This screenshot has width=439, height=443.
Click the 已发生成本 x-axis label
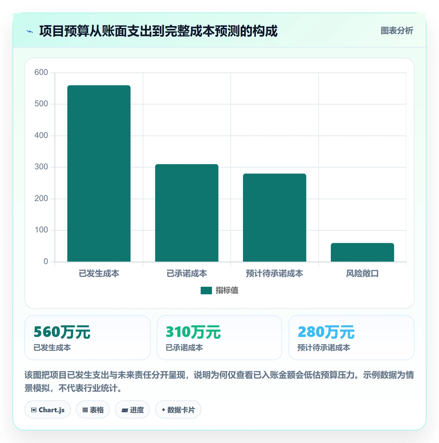pos(99,274)
